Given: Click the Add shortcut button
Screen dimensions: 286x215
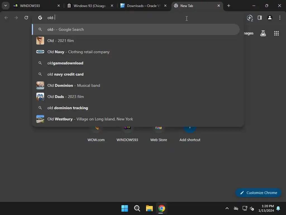Looking at the screenshot, I should point(190,134).
